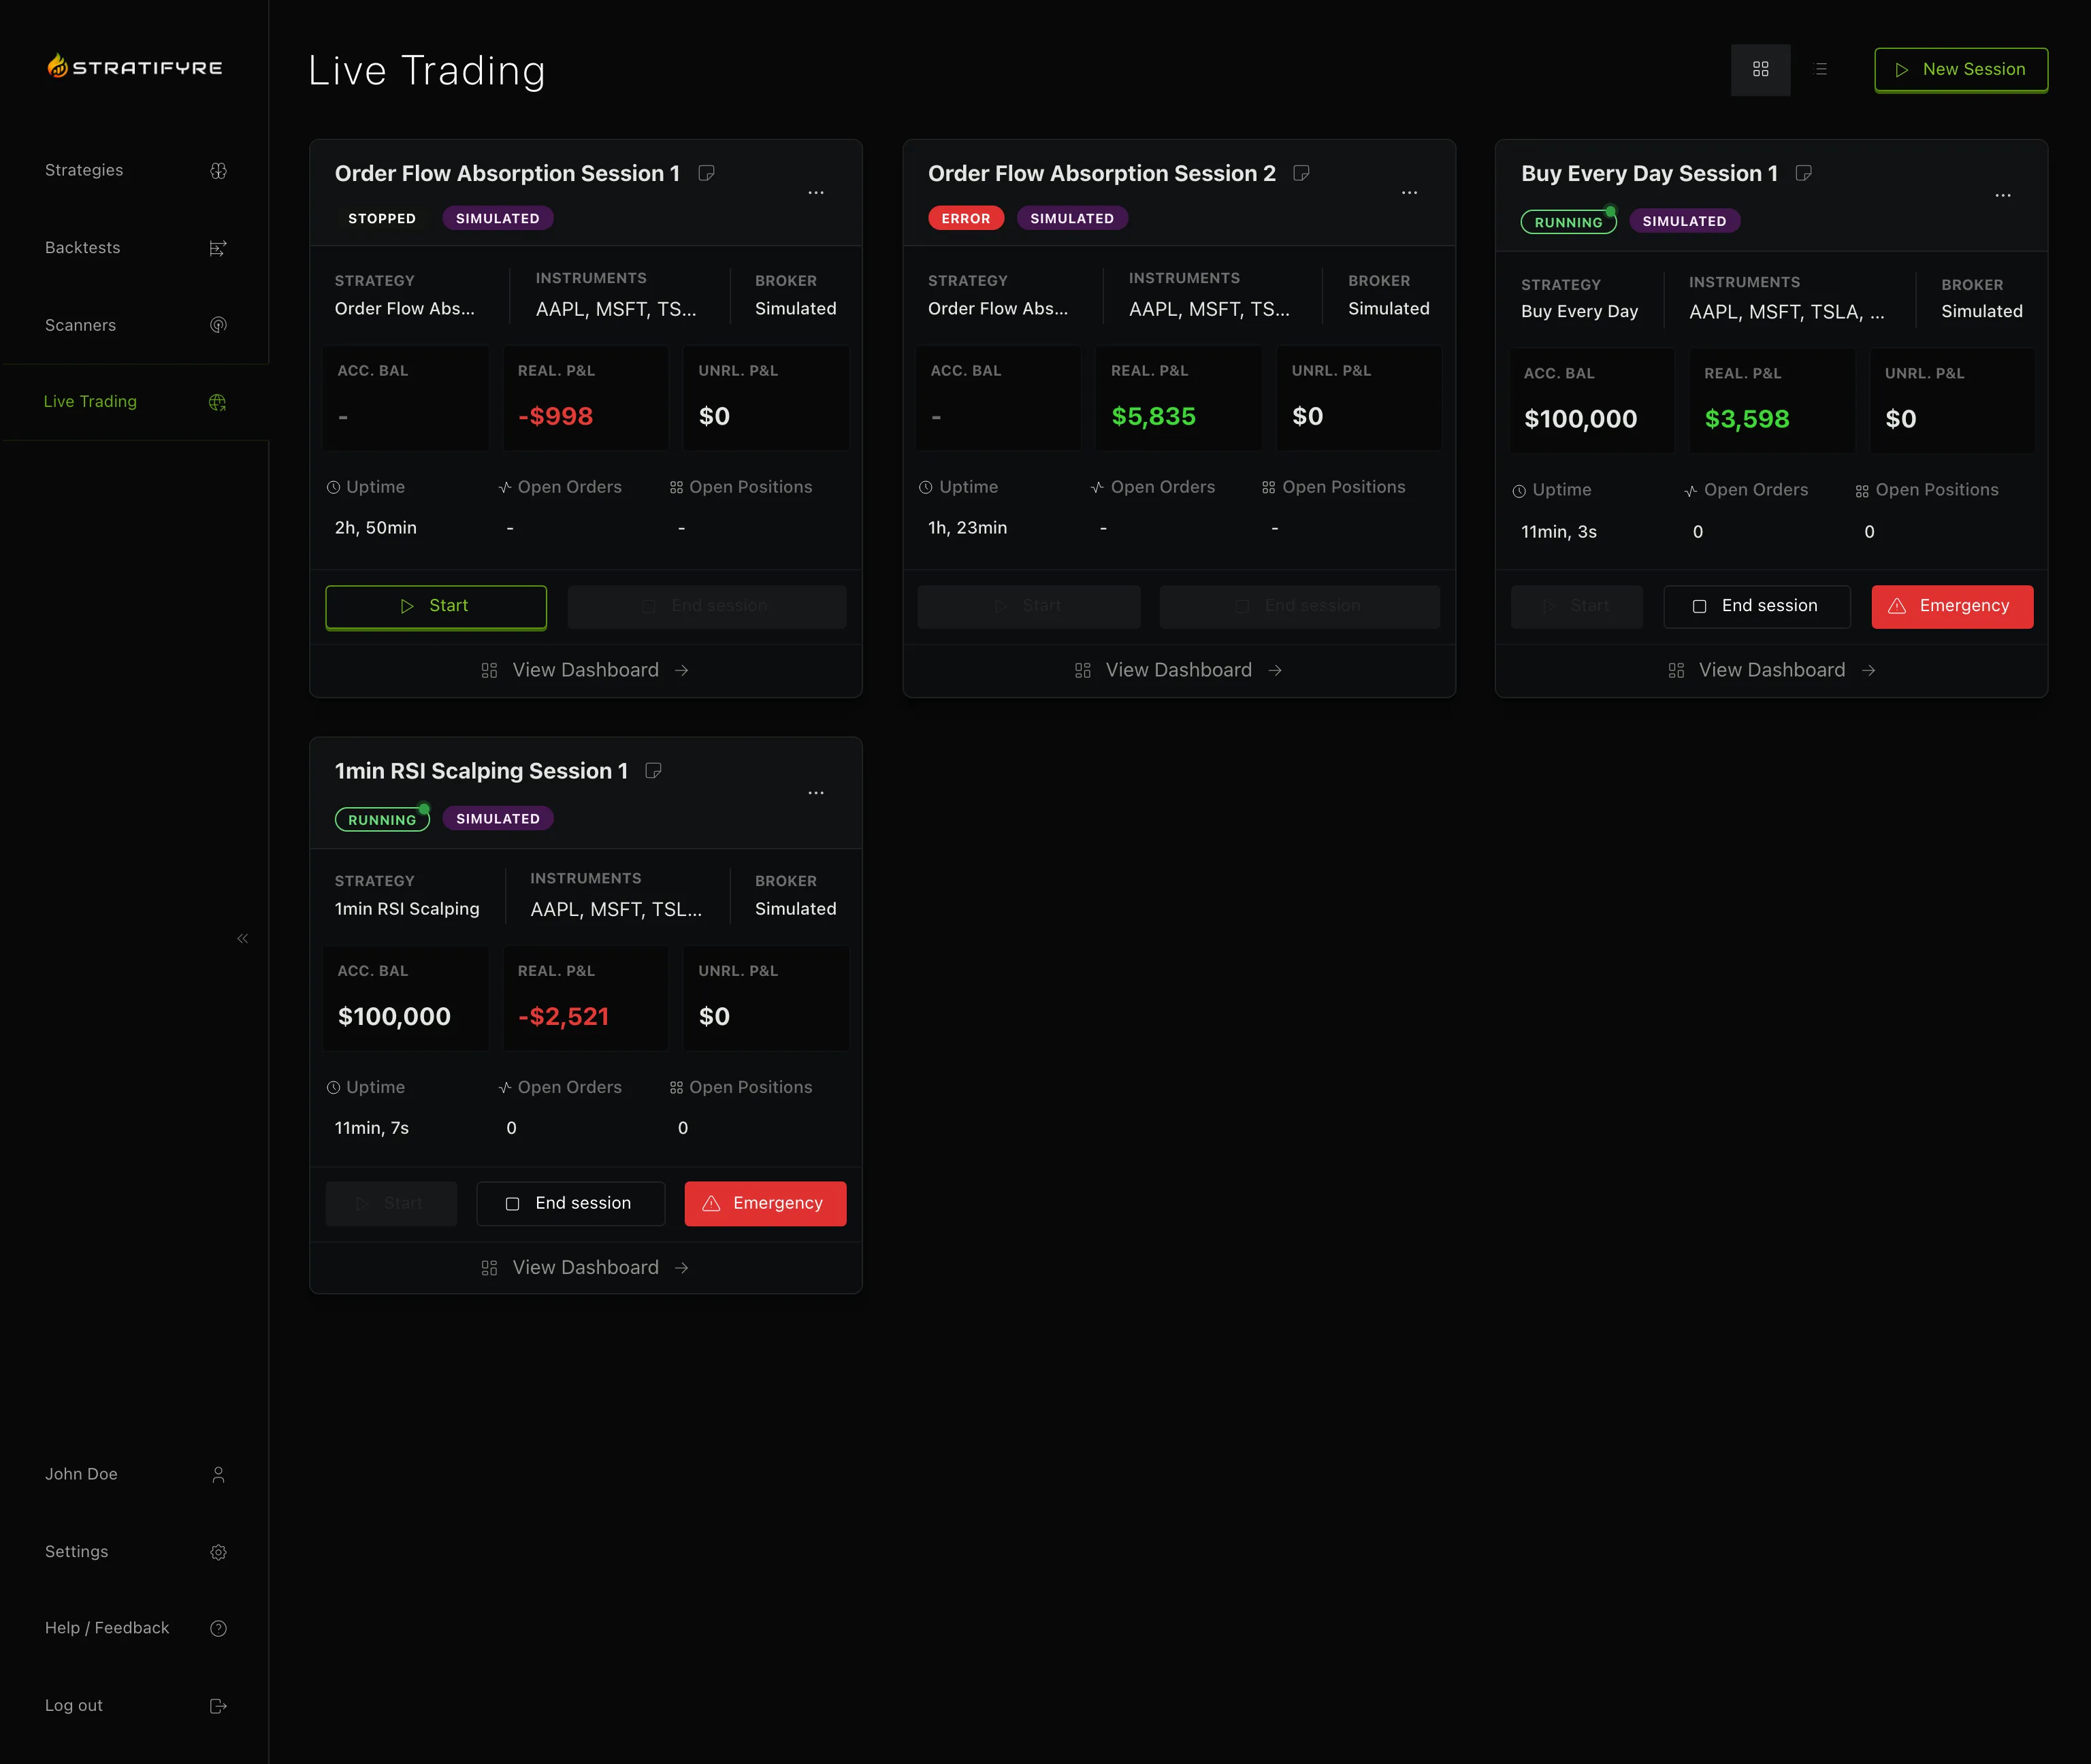View Dashboard for Order Flow Absorption Session 2
This screenshot has height=1764, width=2091.
(1178, 670)
